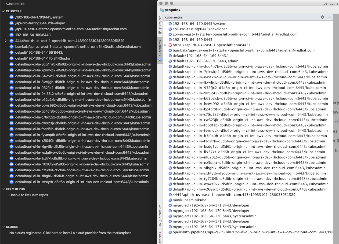Select default/api-ci-ln-c78d522 cluster in VS Code
Image resolution: width=339 pixels, height=244 pixels.
point(83,117)
